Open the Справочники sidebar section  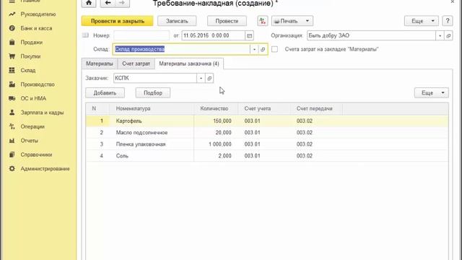pyautogui.click(x=36, y=155)
